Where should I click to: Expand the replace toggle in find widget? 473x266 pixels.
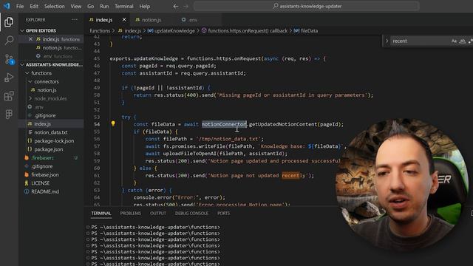(x=387, y=41)
